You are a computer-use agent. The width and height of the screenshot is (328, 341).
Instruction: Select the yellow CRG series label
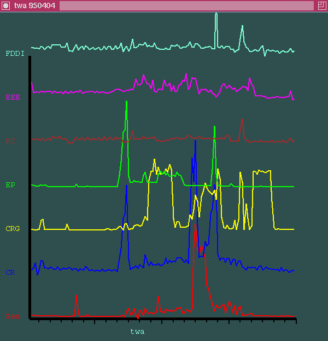pos(13,229)
